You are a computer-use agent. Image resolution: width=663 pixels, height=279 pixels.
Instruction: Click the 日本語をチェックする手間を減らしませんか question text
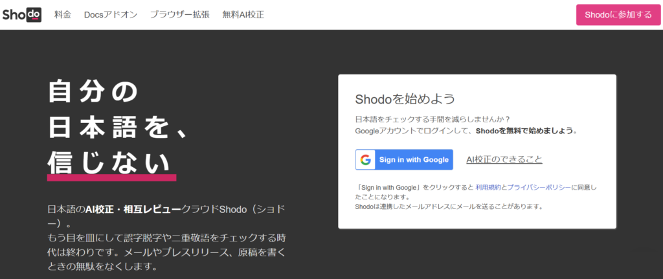[433, 119]
